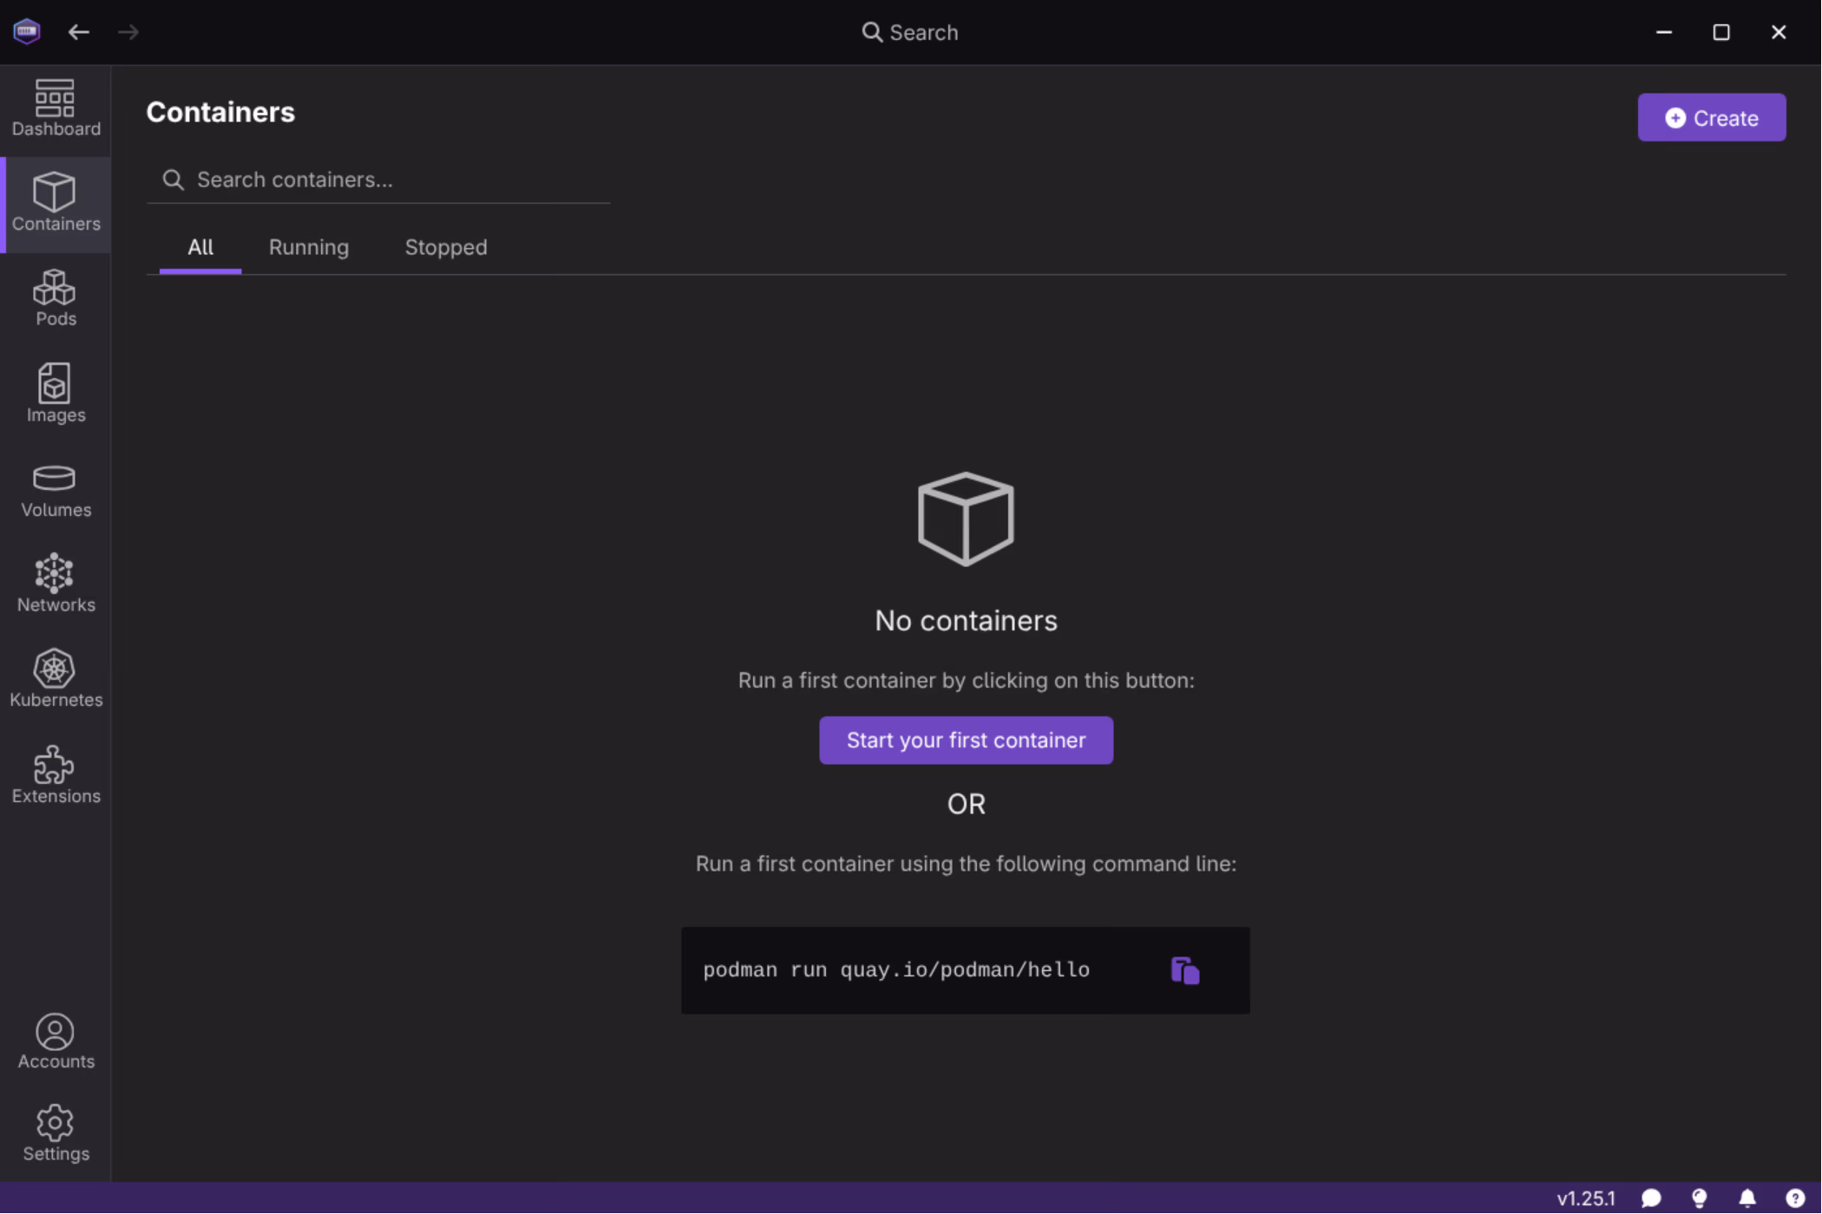Click the title bar Search box
The height and width of the screenshot is (1214, 1822).
(910, 32)
